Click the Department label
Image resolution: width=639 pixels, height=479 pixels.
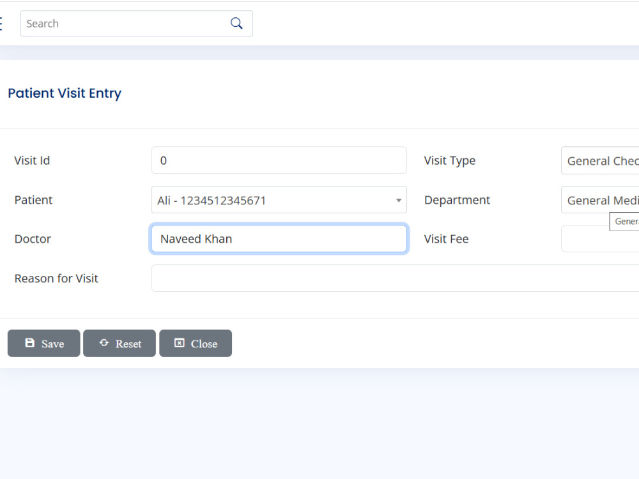(458, 201)
